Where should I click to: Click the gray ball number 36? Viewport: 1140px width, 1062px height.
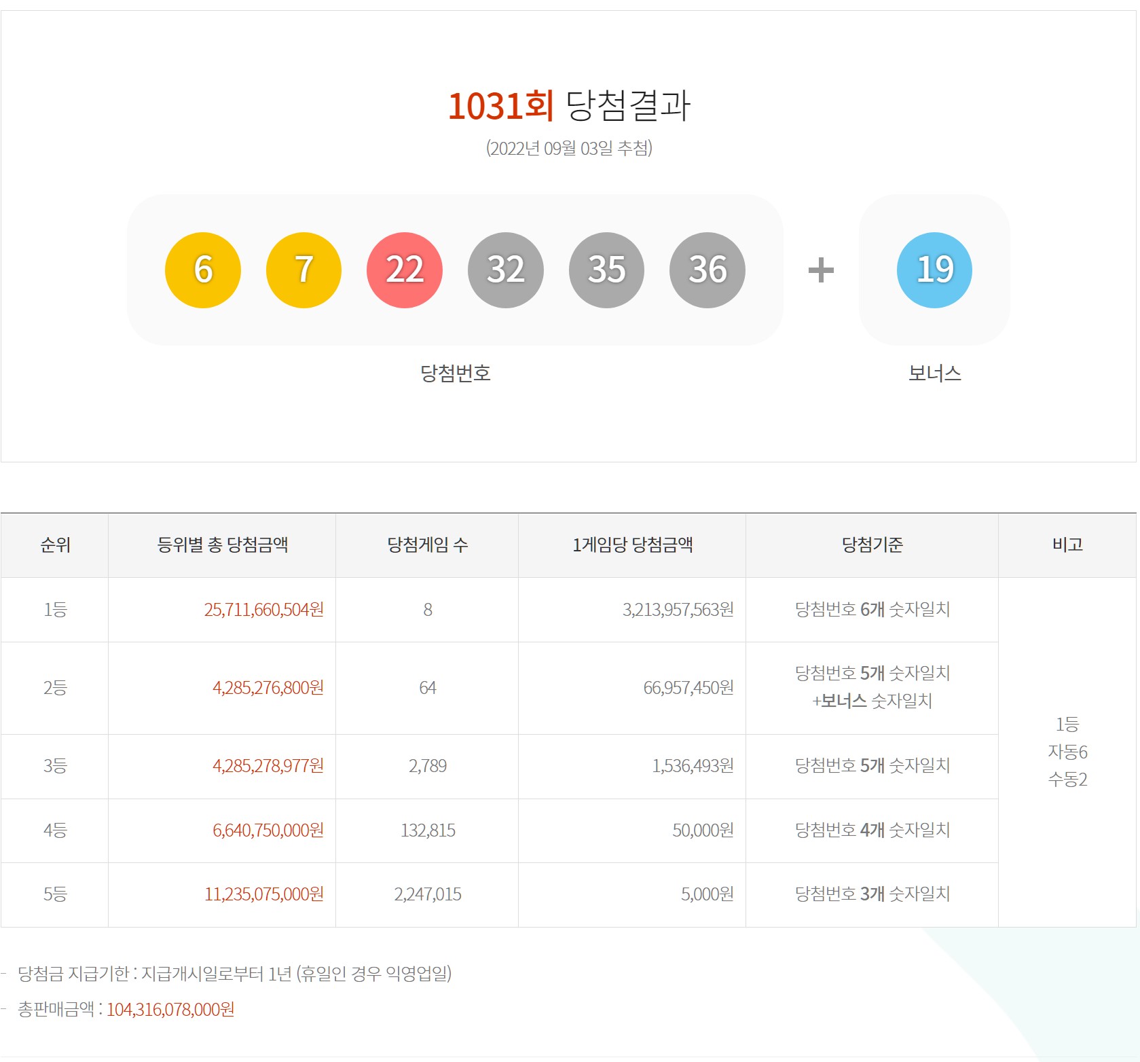(x=707, y=270)
